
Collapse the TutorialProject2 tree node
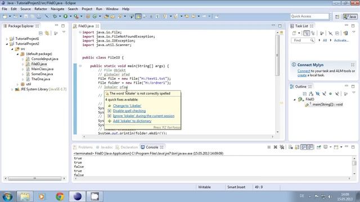[7, 44]
